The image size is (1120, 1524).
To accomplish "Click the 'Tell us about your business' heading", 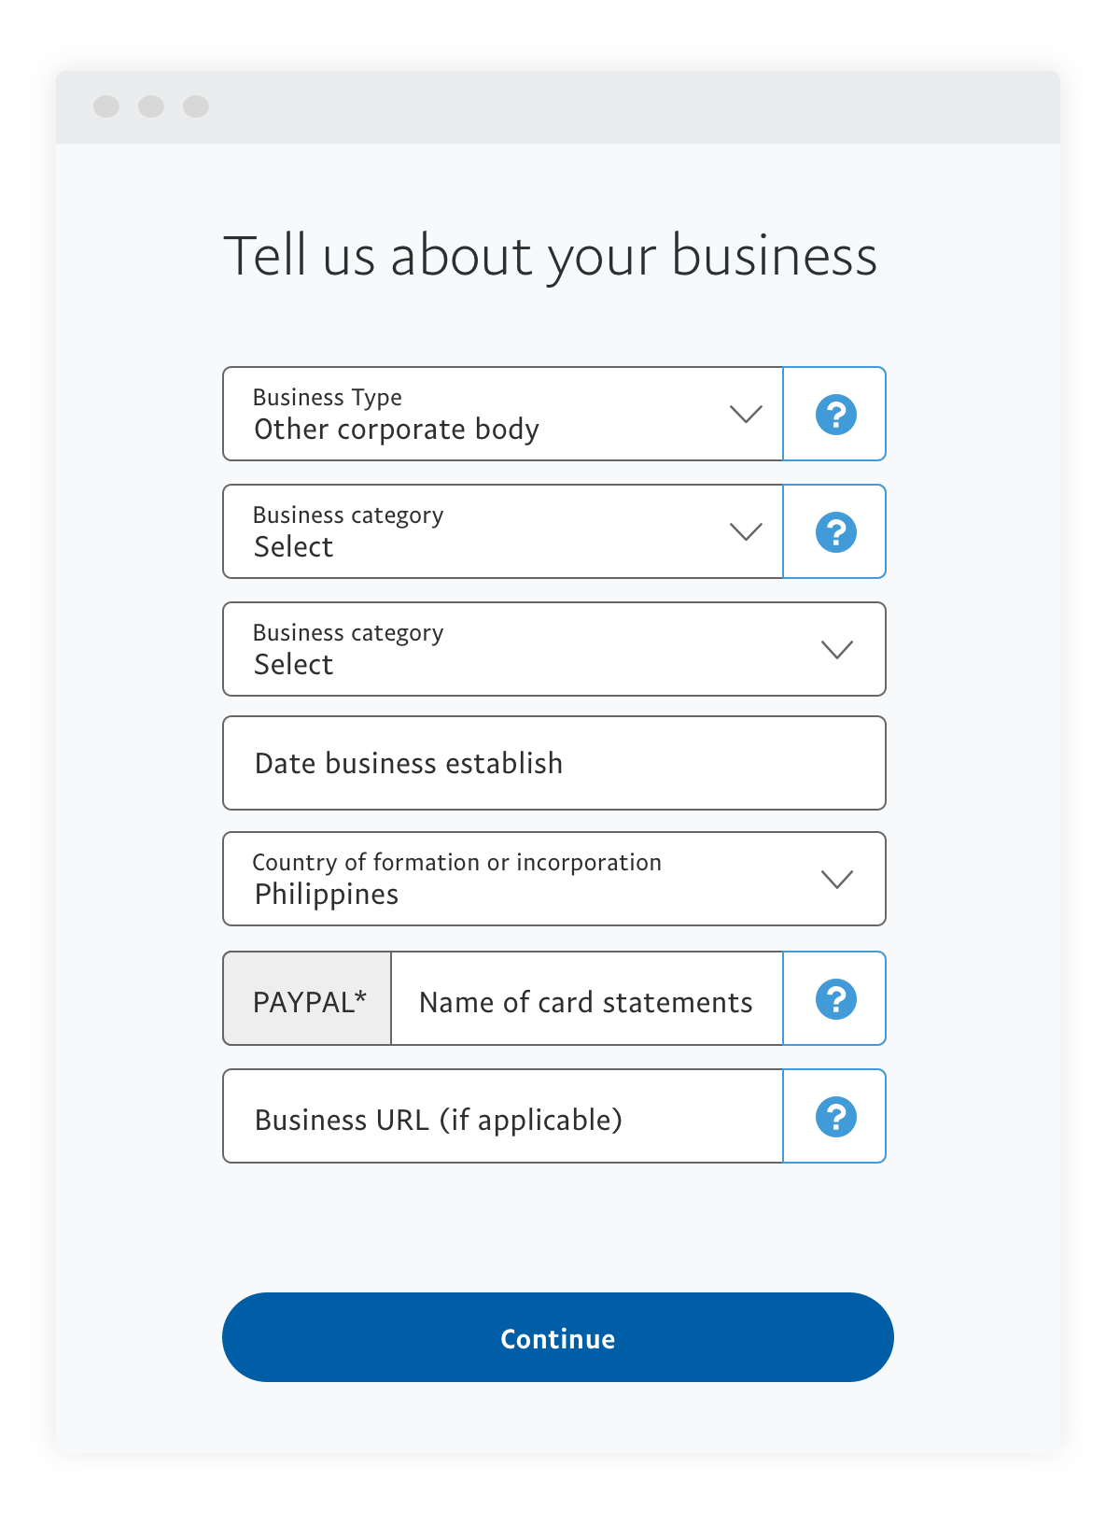I will pyautogui.click(x=551, y=256).
